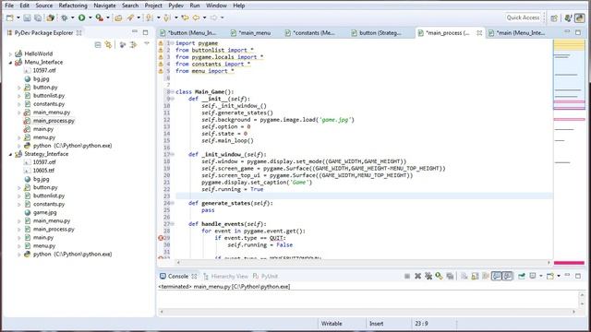Open Console view dropdown arrow at far right
This screenshot has height=332, width=591.
pyautogui.click(x=559, y=277)
